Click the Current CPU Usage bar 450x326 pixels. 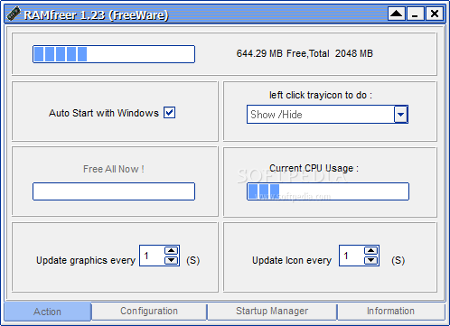pos(328,191)
